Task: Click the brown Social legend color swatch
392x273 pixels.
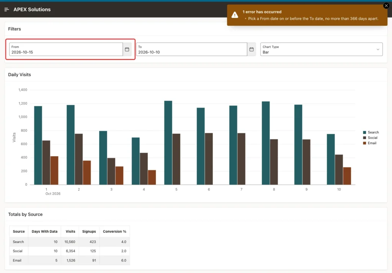Action: [x=364, y=138]
